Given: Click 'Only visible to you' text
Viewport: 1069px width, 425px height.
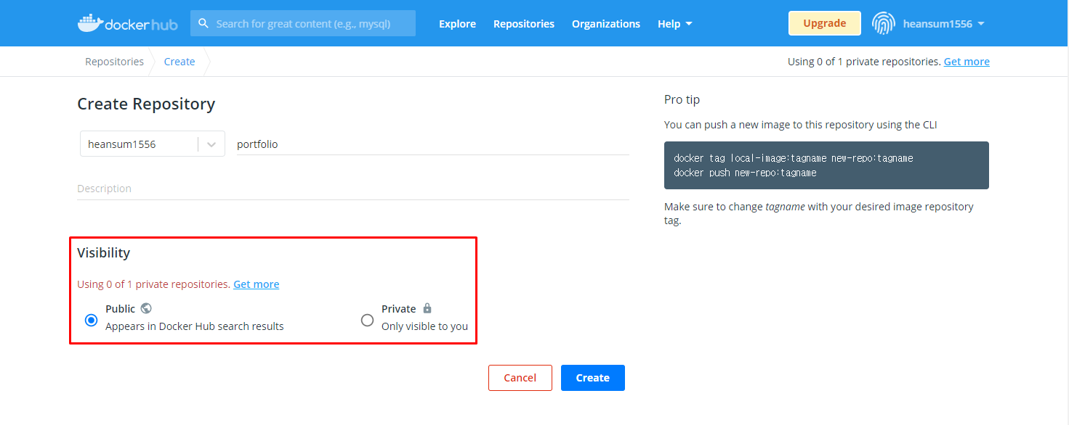Looking at the screenshot, I should tap(424, 326).
